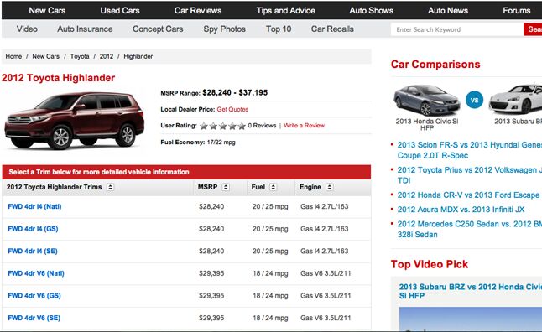
Task: Click the red Search button
Action: click(533, 29)
